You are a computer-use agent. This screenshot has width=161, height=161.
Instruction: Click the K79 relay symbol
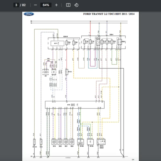click(x=98, y=42)
